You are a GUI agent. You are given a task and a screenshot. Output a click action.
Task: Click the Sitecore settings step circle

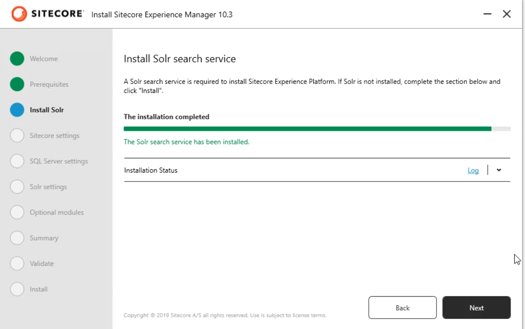tap(17, 136)
